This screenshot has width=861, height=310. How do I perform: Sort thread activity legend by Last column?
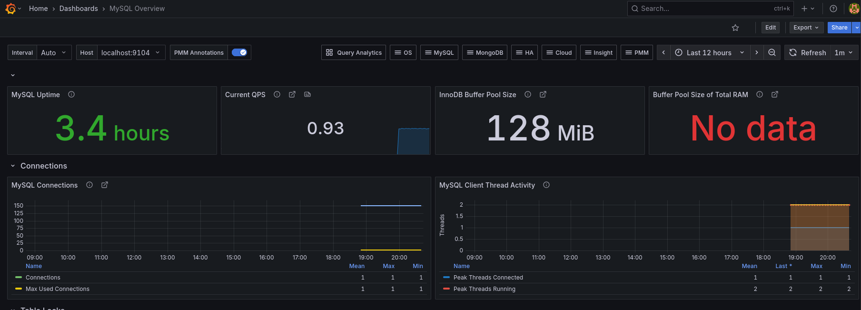coord(783,266)
